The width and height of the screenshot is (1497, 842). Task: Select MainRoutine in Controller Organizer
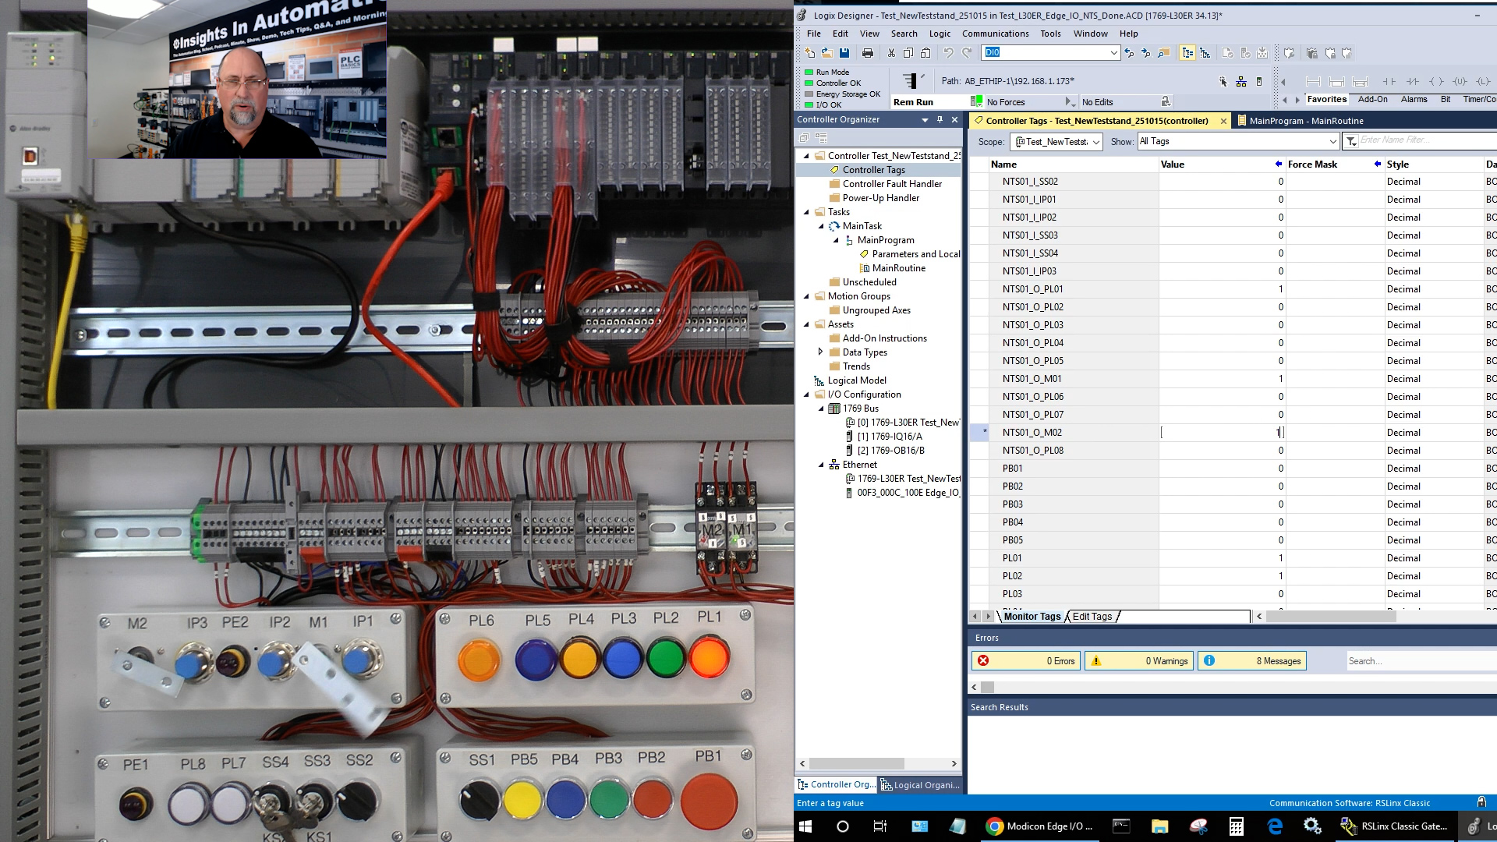(x=898, y=268)
